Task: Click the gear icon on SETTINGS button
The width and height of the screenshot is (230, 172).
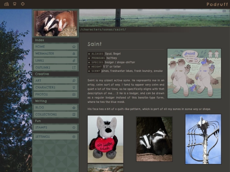Action: [x=74, y=137]
